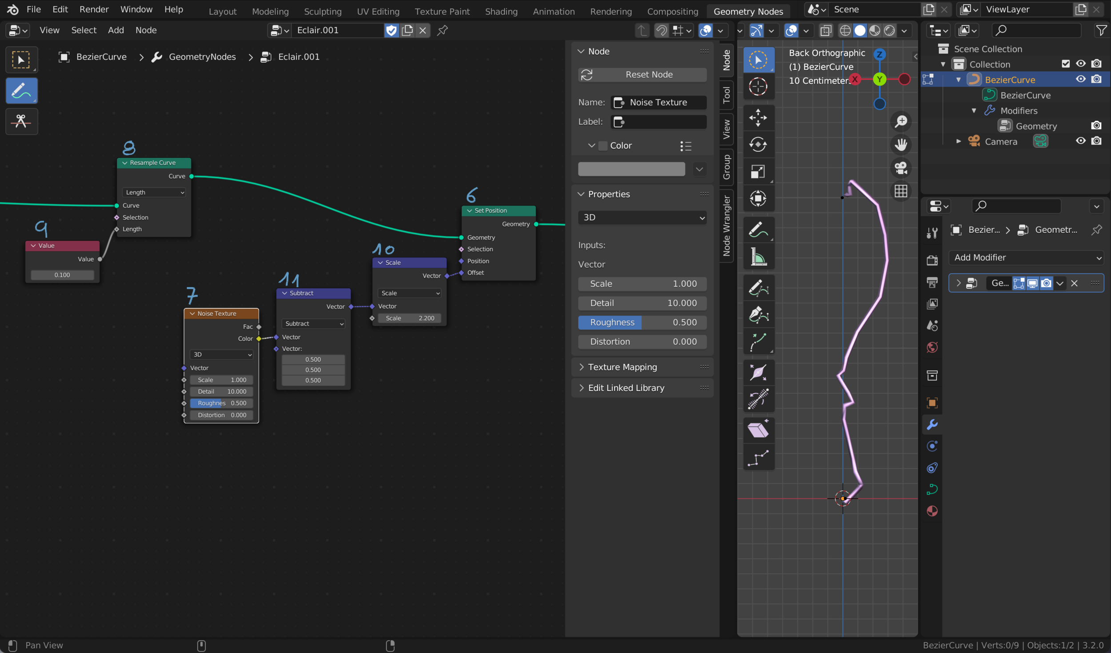This screenshot has width=1111, height=653.
Task: Open the Render menu
Action: [94, 9]
